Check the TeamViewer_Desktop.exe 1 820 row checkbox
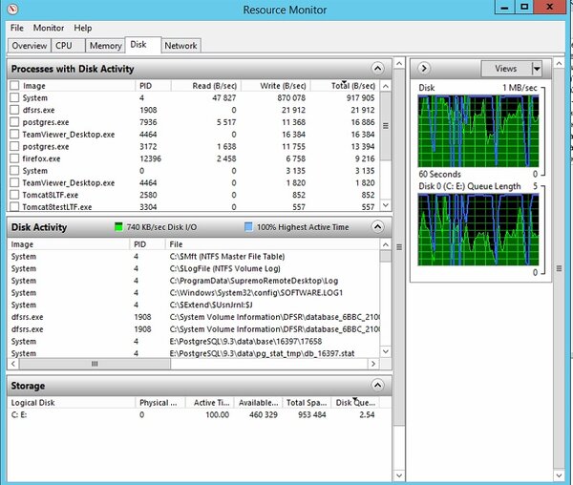This screenshot has width=573, height=485. (14, 182)
